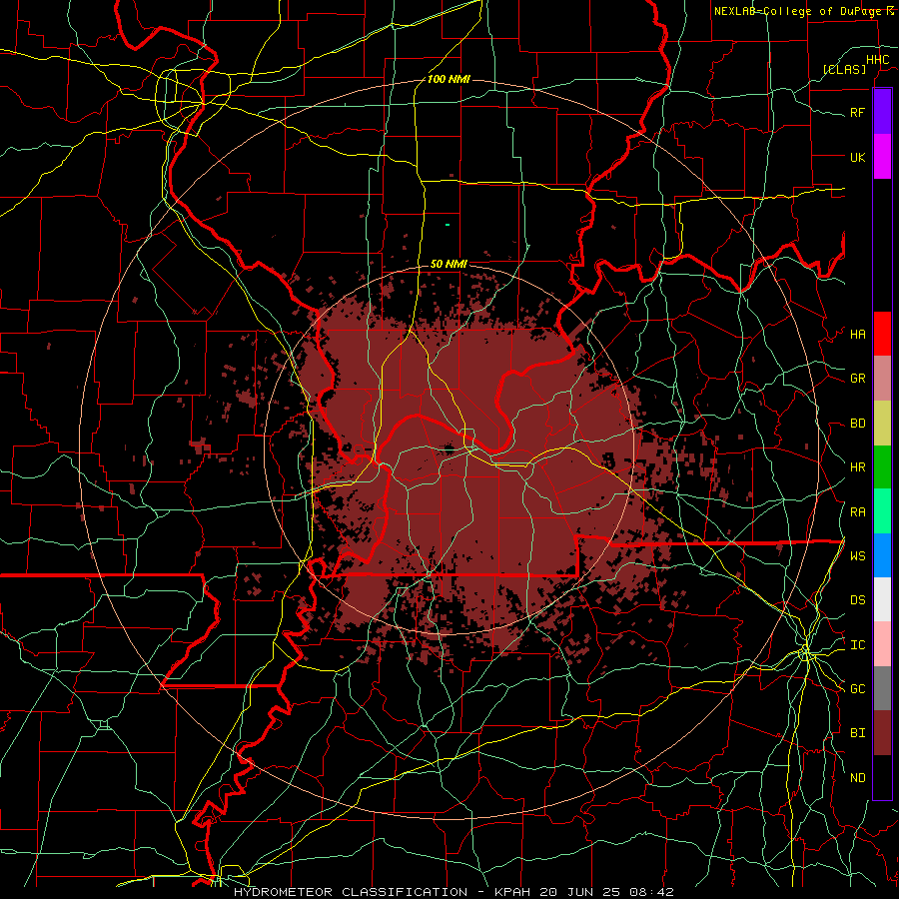This screenshot has height=899, width=899.
Task: Click the light pink IC legend swatch
Action: pyautogui.click(x=882, y=644)
